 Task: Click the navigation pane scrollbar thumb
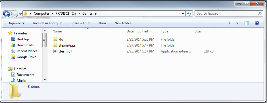tap(45, 40)
